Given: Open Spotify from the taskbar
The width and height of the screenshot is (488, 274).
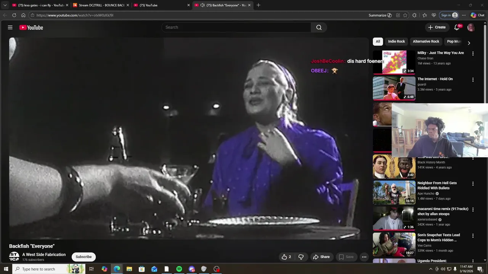Looking at the screenshot, I should coord(179,269).
